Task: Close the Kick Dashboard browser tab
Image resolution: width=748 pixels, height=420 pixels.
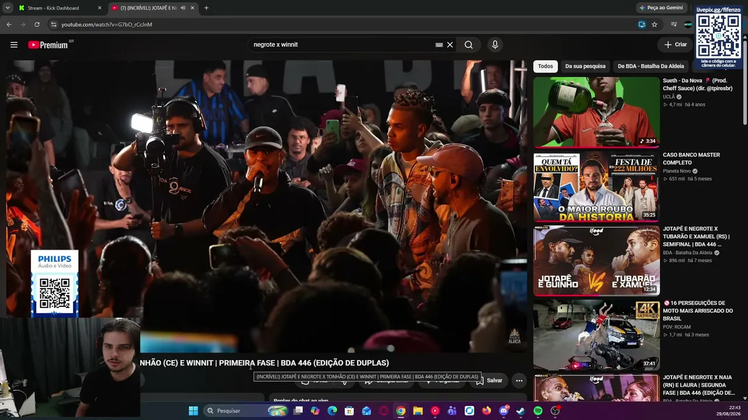Action: point(99,8)
